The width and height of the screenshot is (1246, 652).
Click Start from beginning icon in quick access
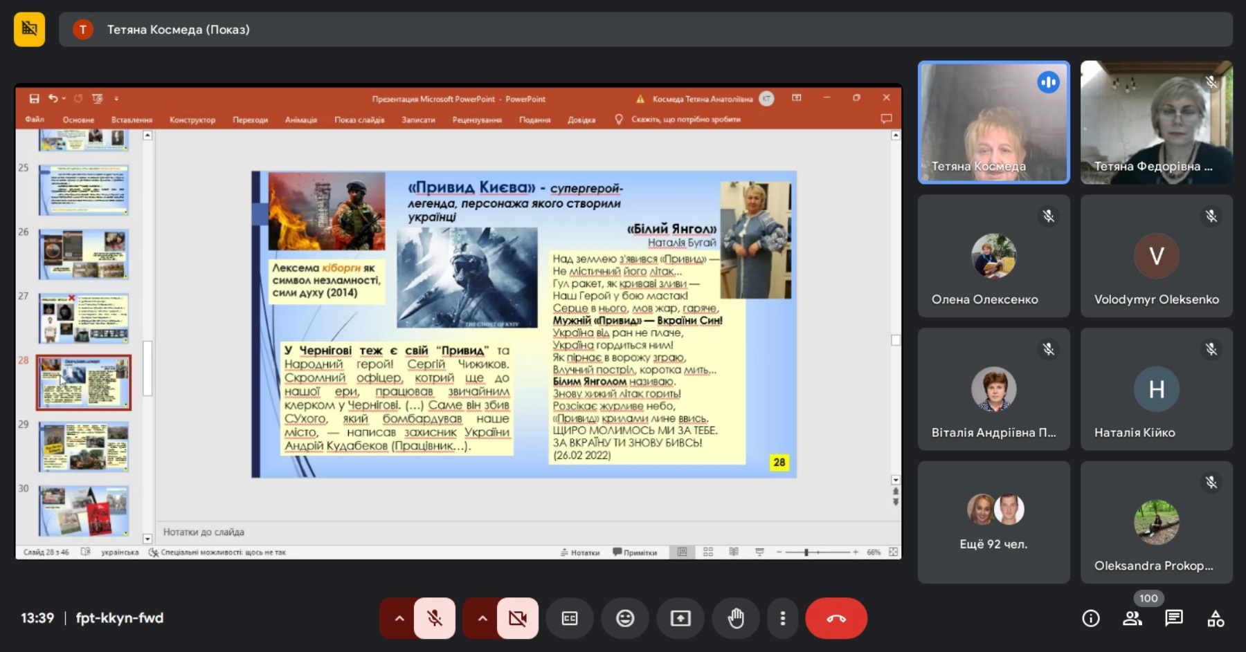pyautogui.click(x=97, y=99)
